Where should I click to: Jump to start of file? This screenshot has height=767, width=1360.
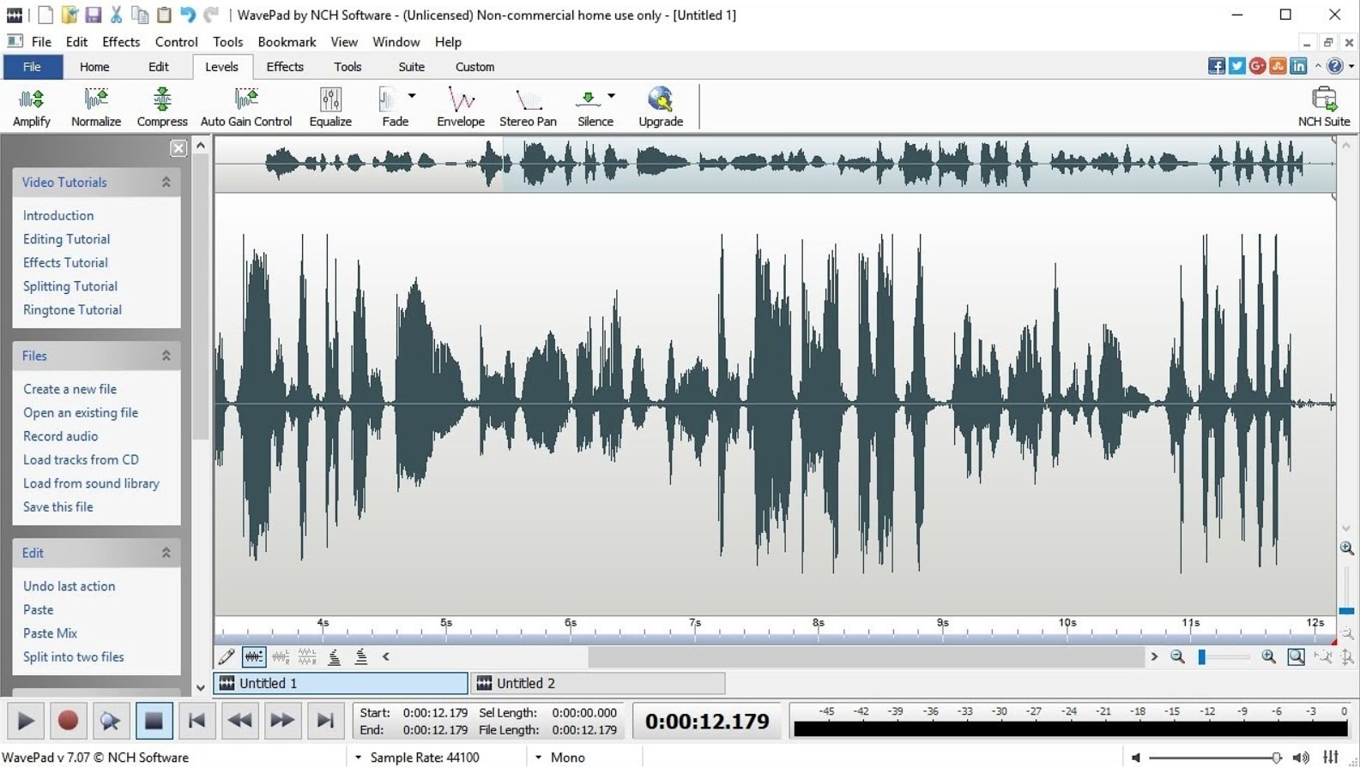[196, 721]
